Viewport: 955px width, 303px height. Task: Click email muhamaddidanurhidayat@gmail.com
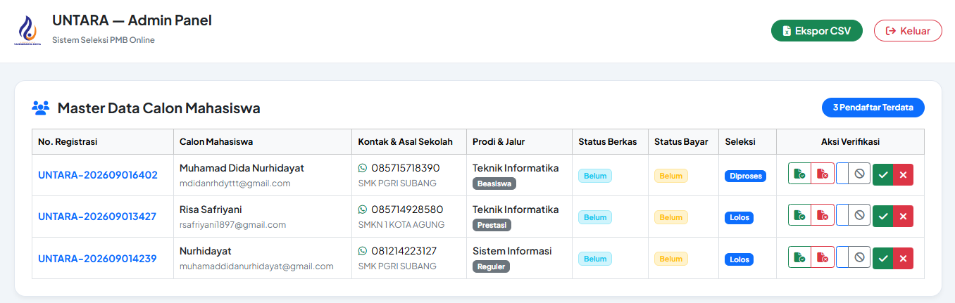(x=256, y=266)
